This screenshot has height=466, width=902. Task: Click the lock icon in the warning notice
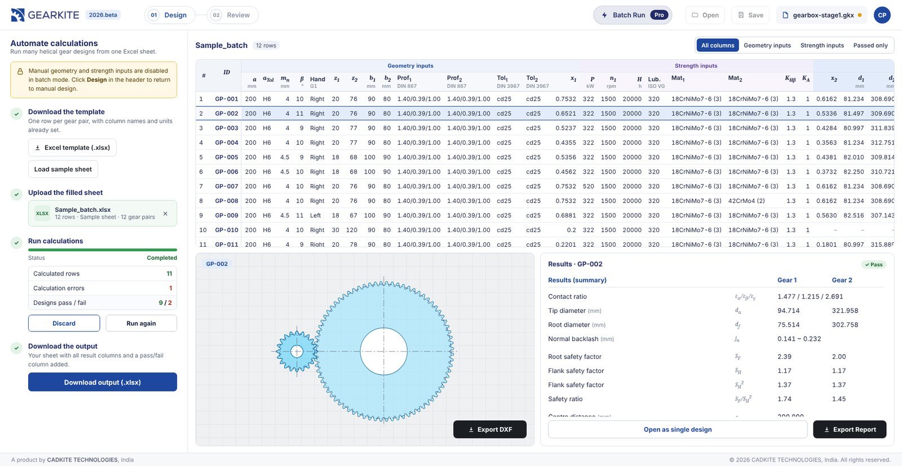pos(20,72)
